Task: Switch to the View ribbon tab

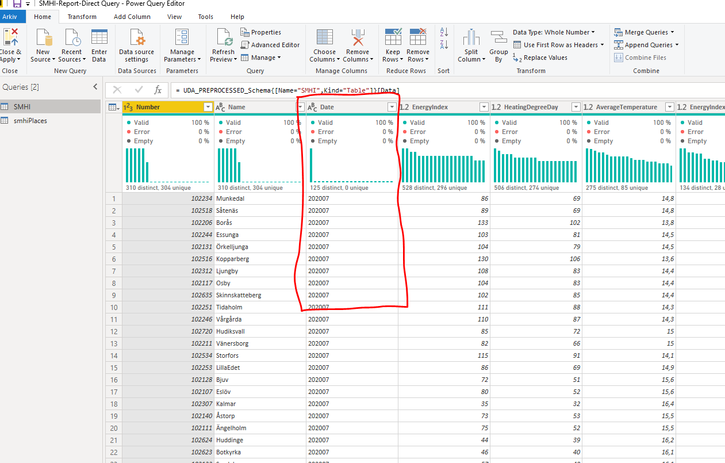Action: pyautogui.click(x=175, y=17)
